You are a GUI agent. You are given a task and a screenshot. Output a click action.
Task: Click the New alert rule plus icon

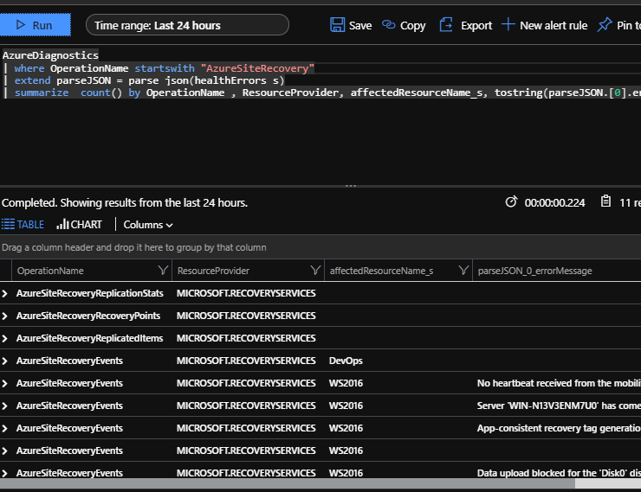coord(508,24)
